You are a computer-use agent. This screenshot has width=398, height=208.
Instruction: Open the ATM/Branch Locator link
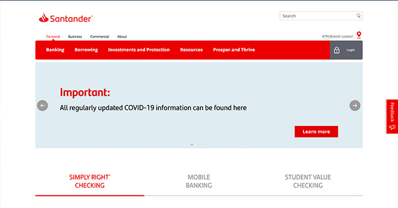[x=337, y=37]
